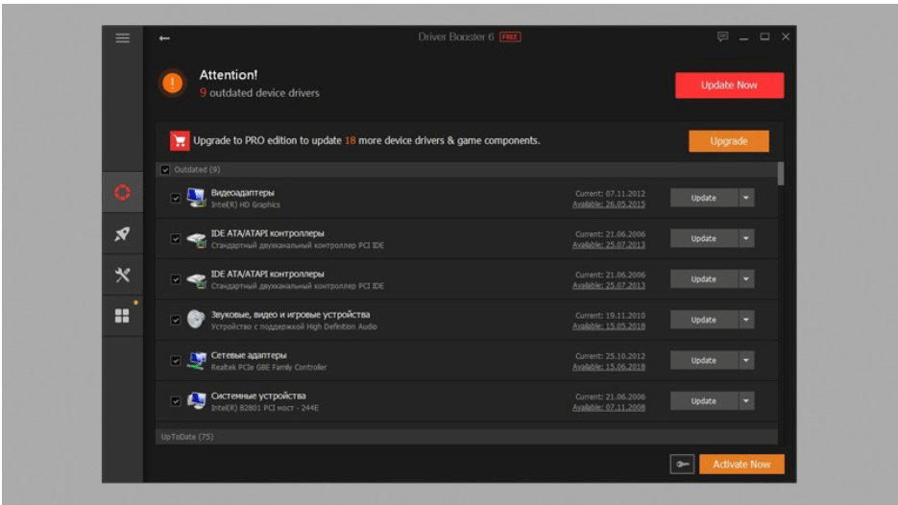Open available date link 15.06.2018 for Realtek
The width and height of the screenshot is (898, 505).
click(609, 367)
